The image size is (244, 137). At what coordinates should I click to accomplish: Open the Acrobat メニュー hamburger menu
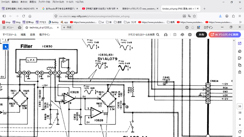point(8,27)
